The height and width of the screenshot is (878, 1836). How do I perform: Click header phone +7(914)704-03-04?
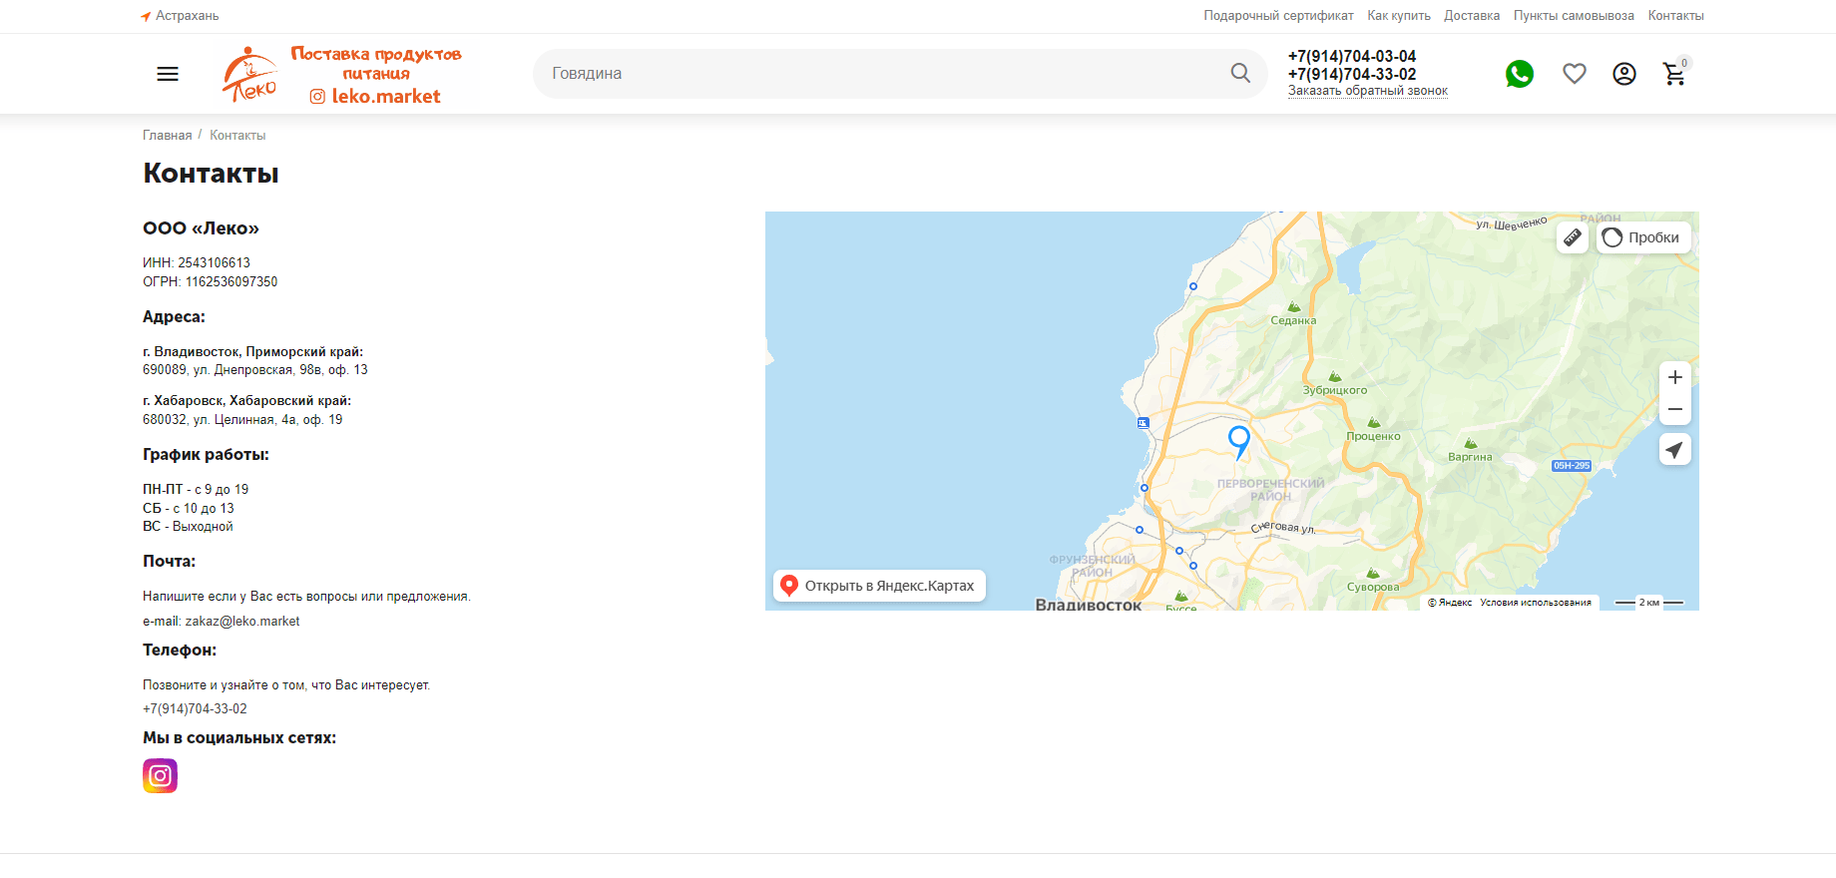[1352, 56]
